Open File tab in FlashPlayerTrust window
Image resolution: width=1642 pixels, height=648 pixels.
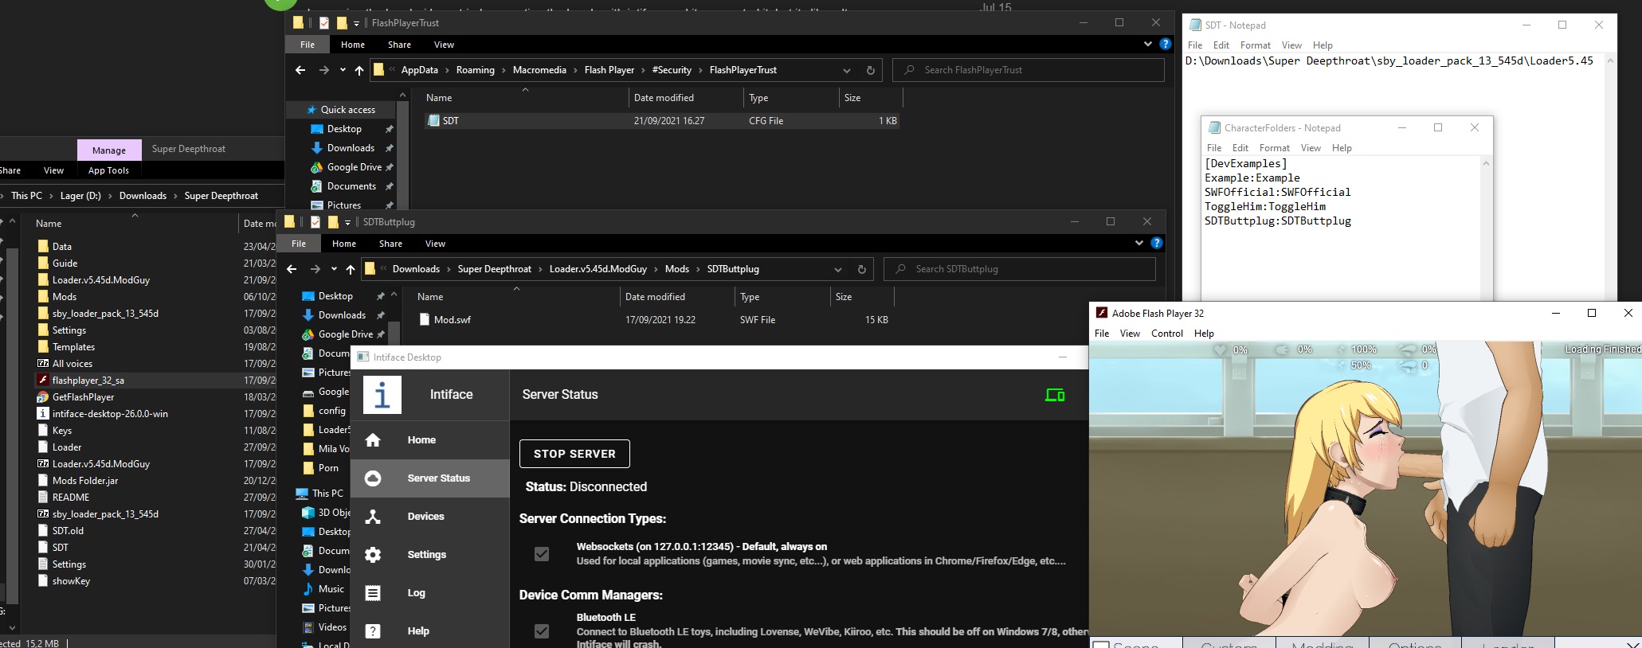(308, 45)
